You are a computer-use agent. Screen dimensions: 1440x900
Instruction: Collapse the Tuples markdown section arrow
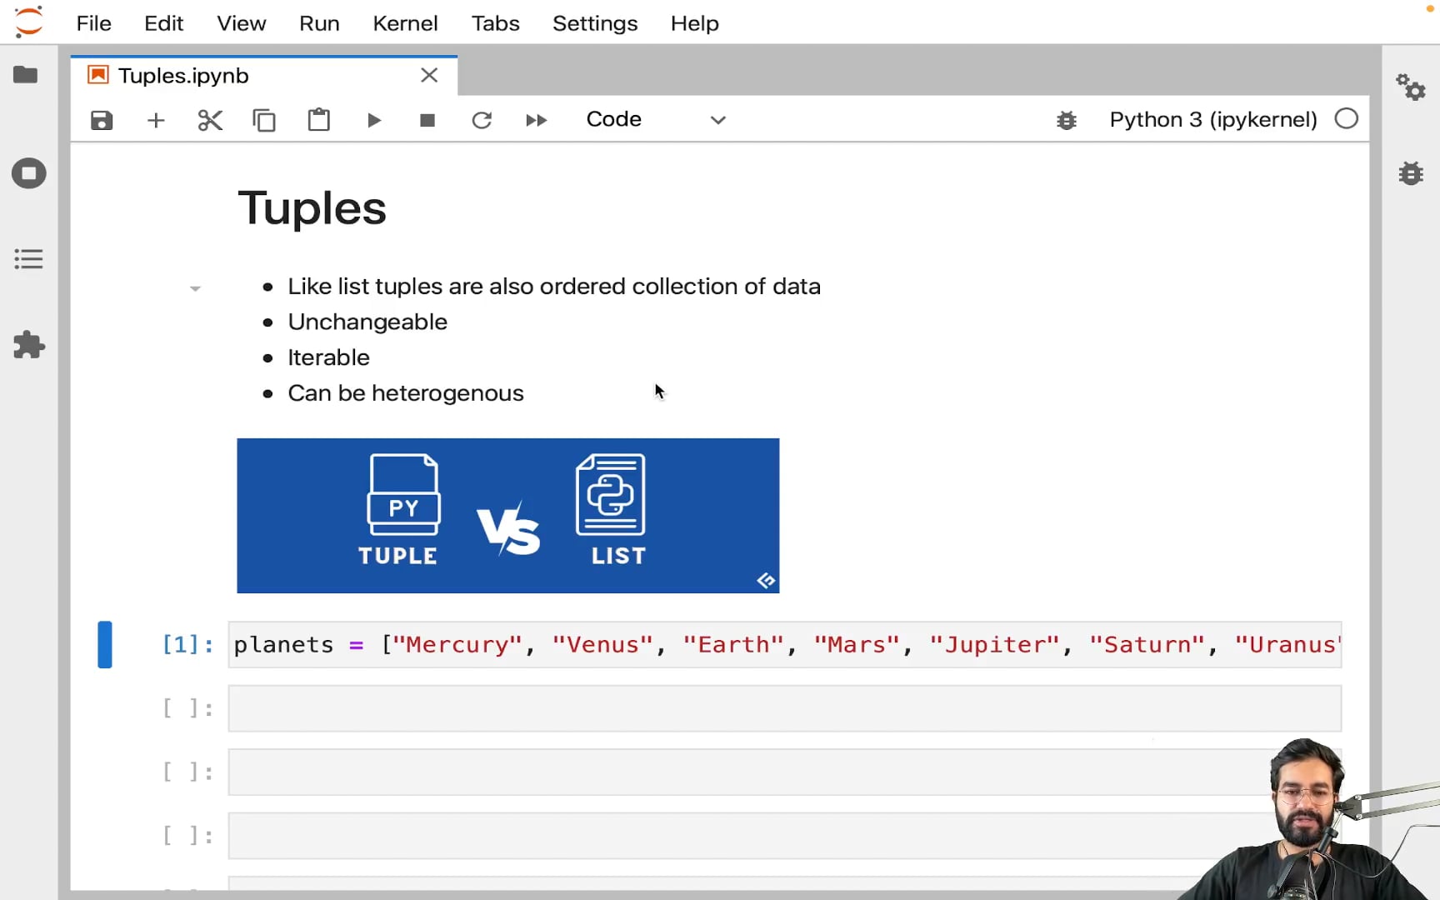pos(195,288)
